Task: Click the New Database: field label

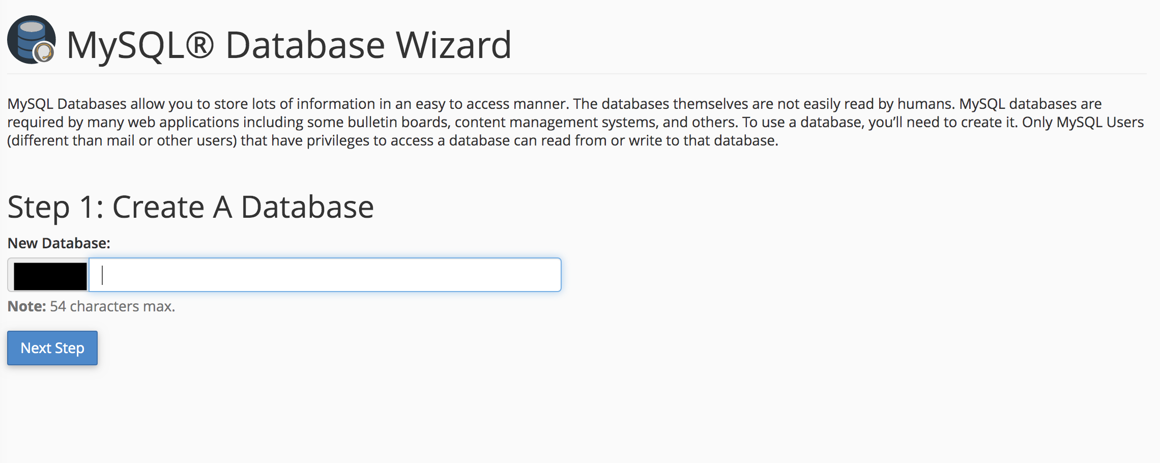Action: [59, 243]
